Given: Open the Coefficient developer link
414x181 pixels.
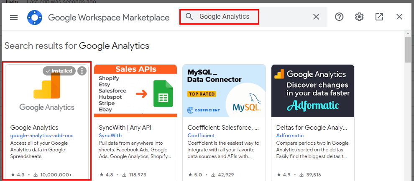Looking at the screenshot, I should coord(201,136).
